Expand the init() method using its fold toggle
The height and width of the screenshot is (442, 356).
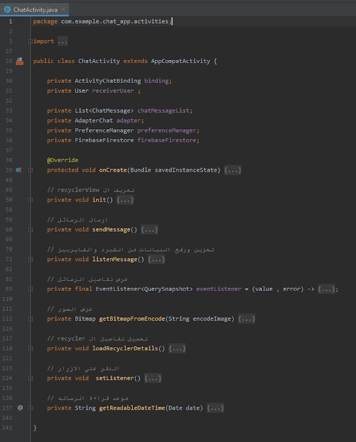point(30,200)
